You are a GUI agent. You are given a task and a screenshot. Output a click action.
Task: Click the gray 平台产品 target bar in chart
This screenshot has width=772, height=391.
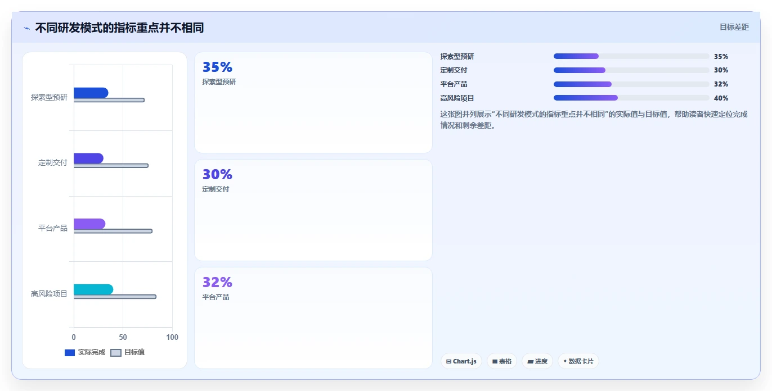tap(113, 231)
